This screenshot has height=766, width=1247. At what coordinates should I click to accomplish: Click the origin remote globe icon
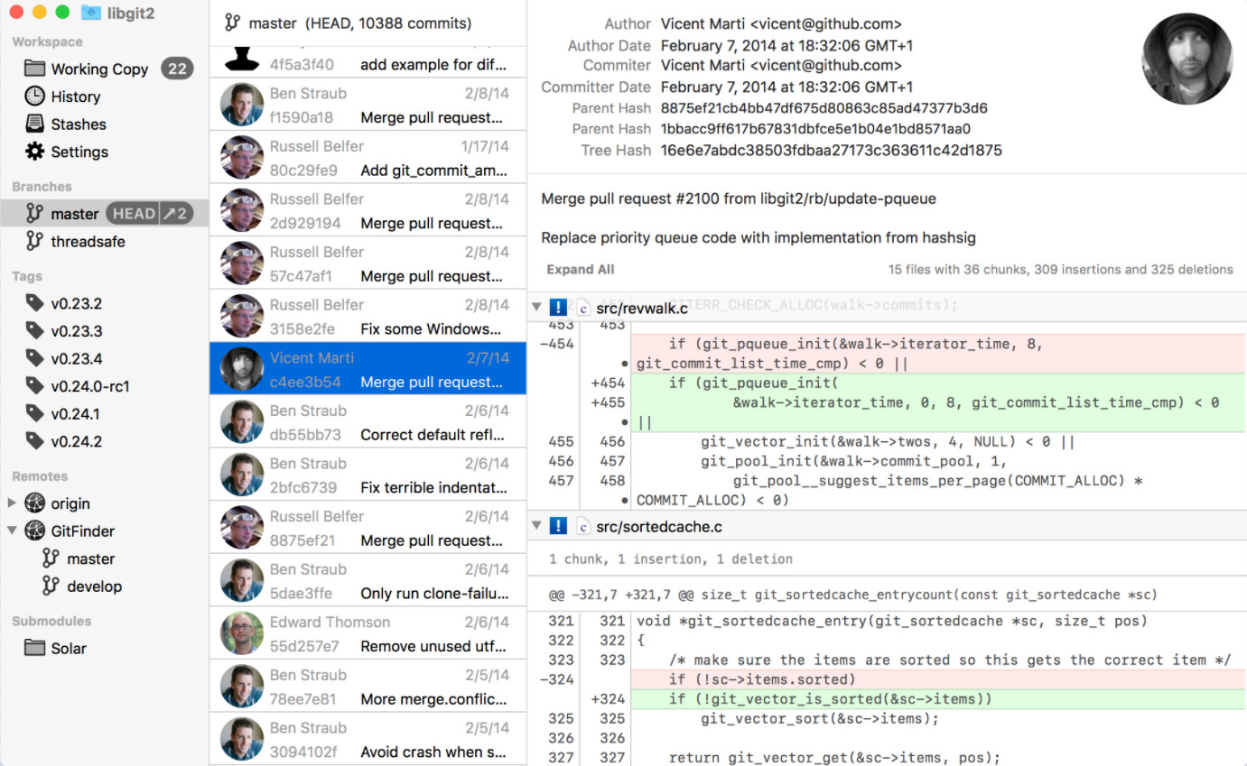pos(34,503)
